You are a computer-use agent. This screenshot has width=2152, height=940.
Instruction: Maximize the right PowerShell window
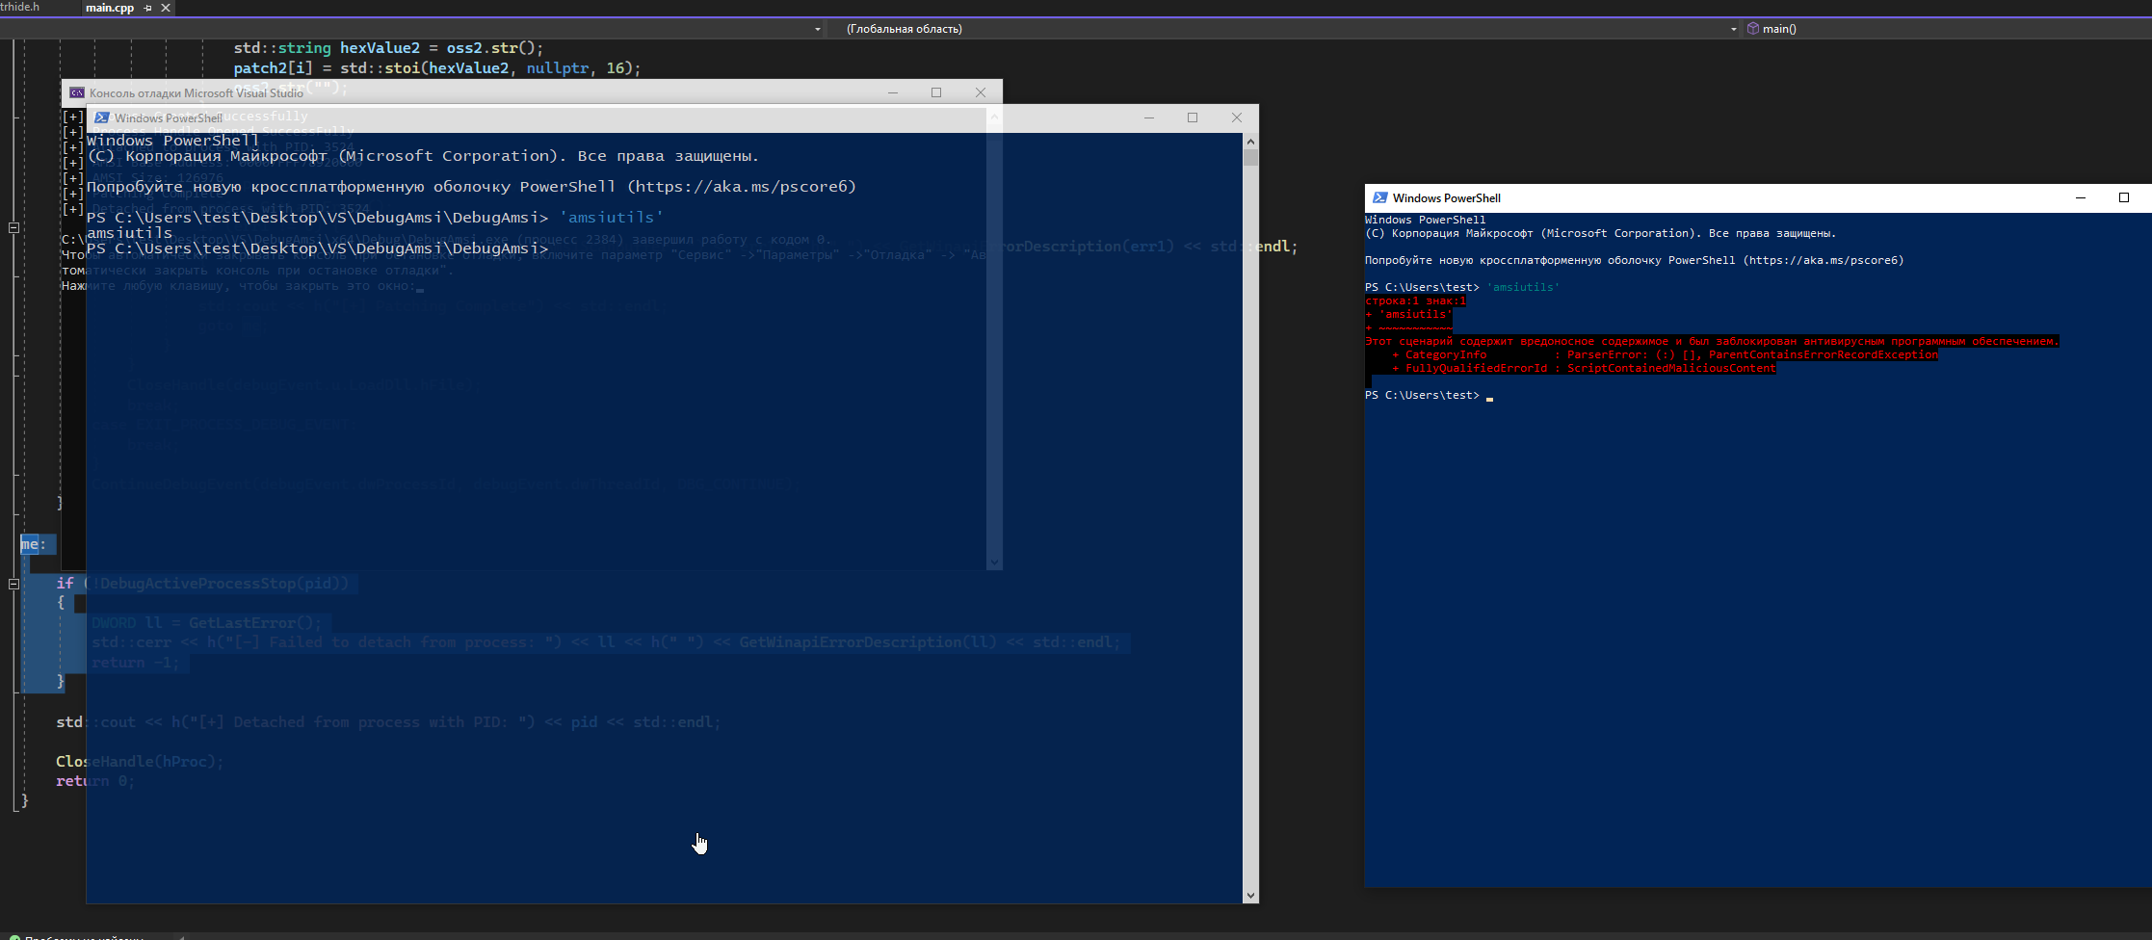(2124, 197)
